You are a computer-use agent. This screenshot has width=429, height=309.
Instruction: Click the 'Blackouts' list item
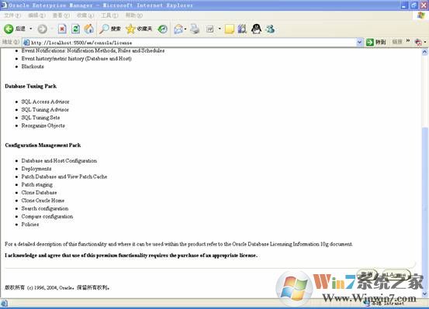(33, 67)
